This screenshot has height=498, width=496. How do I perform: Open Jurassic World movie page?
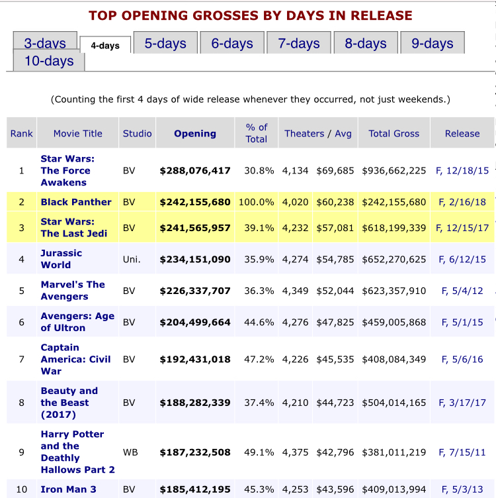pyautogui.click(x=62, y=259)
